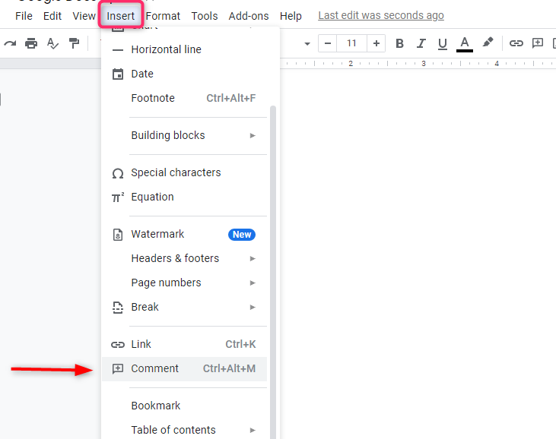556x439 pixels.
Task: Open the File menu
Action: coord(24,16)
